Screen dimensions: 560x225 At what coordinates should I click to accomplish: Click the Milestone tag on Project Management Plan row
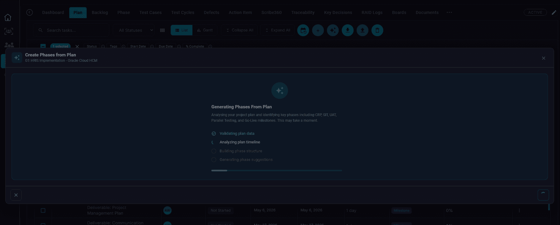[401, 210]
